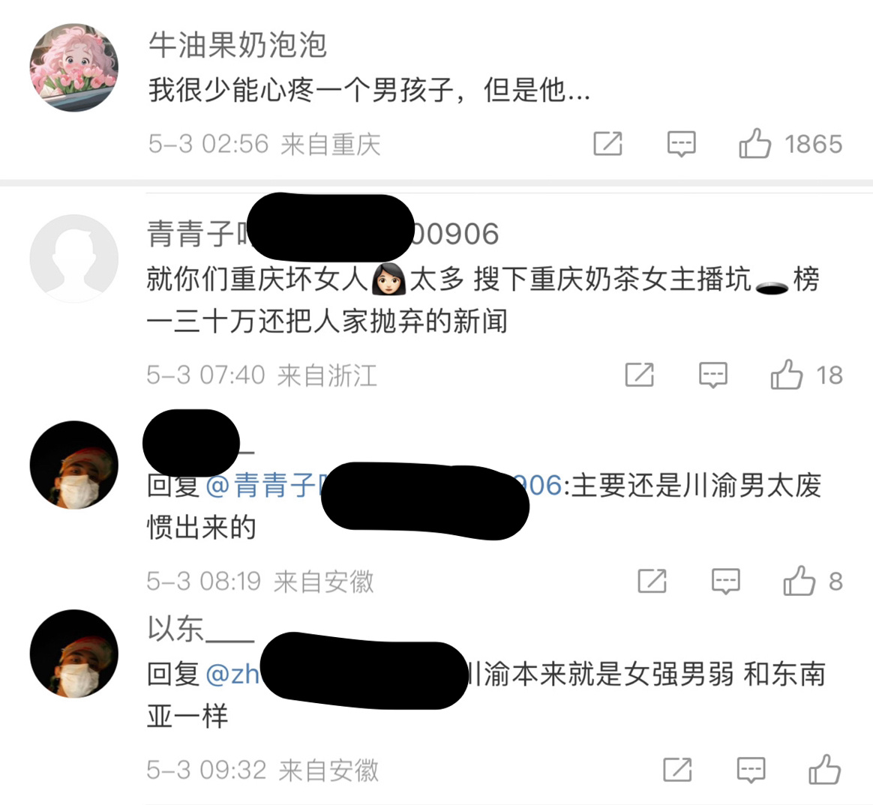
Task: Reply to the 09:32 comment
Action: 751,771
